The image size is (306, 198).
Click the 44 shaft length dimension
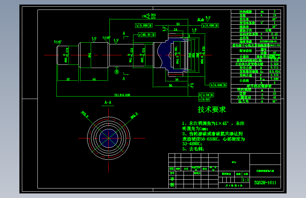(94, 79)
